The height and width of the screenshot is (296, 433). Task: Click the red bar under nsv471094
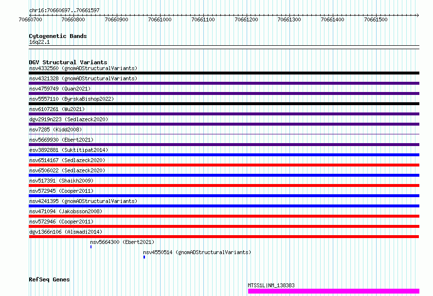(224, 216)
